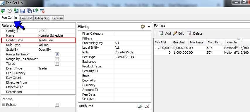The height and width of the screenshot is (112, 250).
Task: Switch to the Fee Config tab
Action: [9, 18]
